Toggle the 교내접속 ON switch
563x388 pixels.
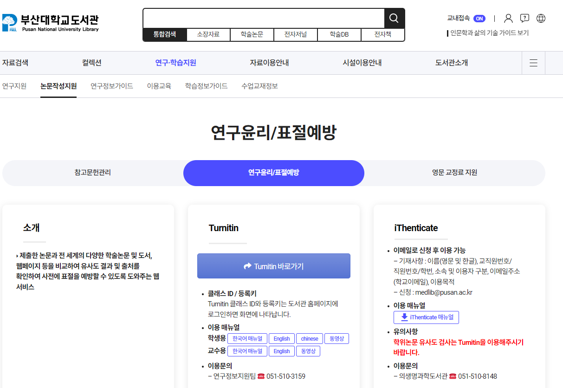pyautogui.click(x=479, y=19)
